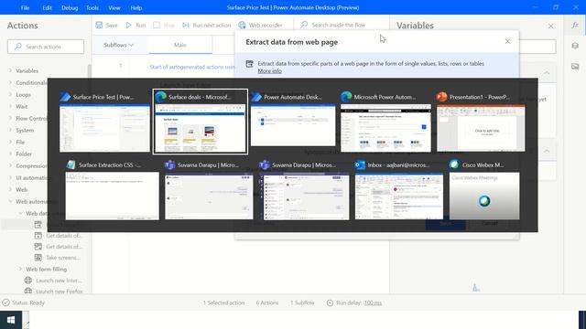586x329 pixels.
Task: Expand the Web form filling group
Action: (20, 269)
